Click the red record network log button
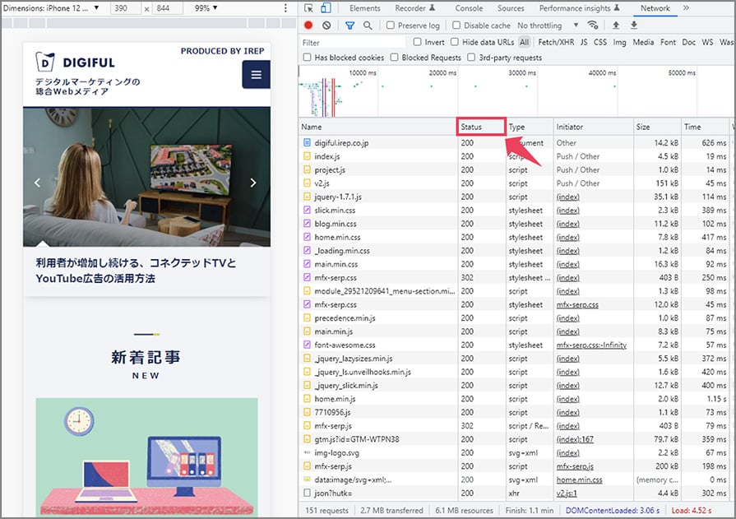The width and height of the screenshot is (736, 519). tap(308, 25)
